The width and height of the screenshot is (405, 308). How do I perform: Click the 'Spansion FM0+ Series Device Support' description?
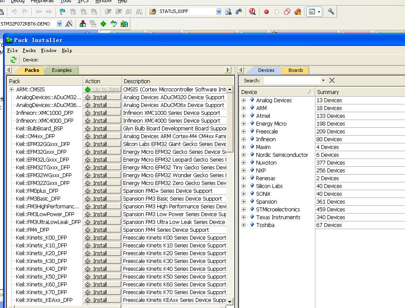(168, 191)
